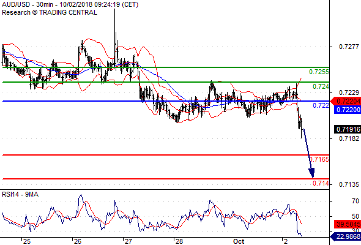The image size is (361, 245).
Task: Click the green 0.7255 resistance label
Action: point(319,72)
